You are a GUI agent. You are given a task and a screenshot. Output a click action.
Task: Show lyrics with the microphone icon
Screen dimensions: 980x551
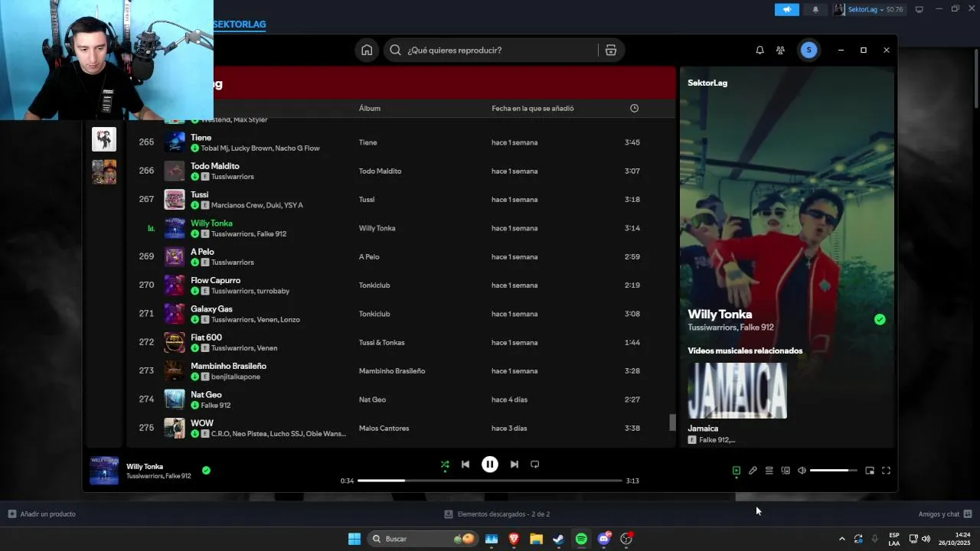[x=753, y=471]
